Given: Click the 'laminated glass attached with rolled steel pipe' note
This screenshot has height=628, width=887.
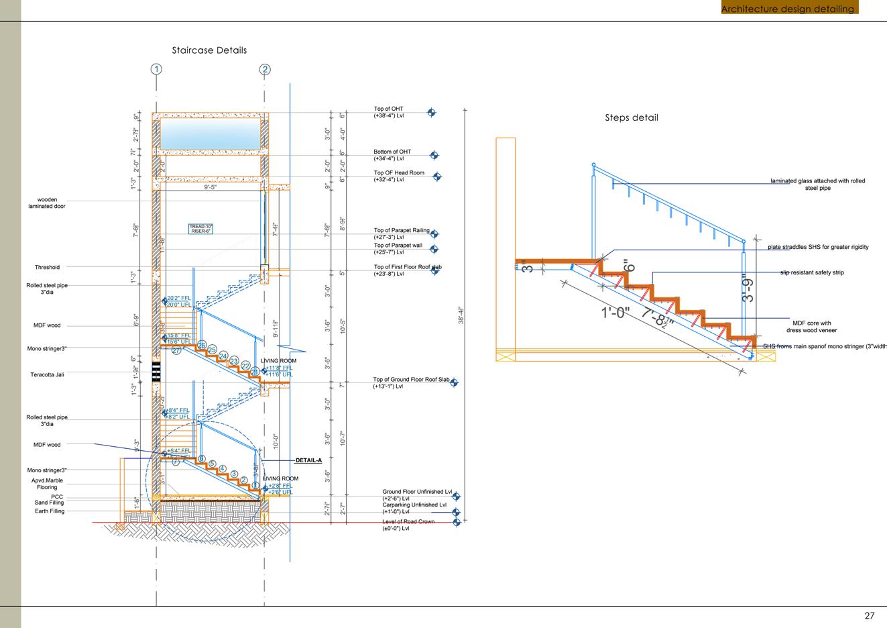Looking at the screenshot, I should click(x=818, y=185).
